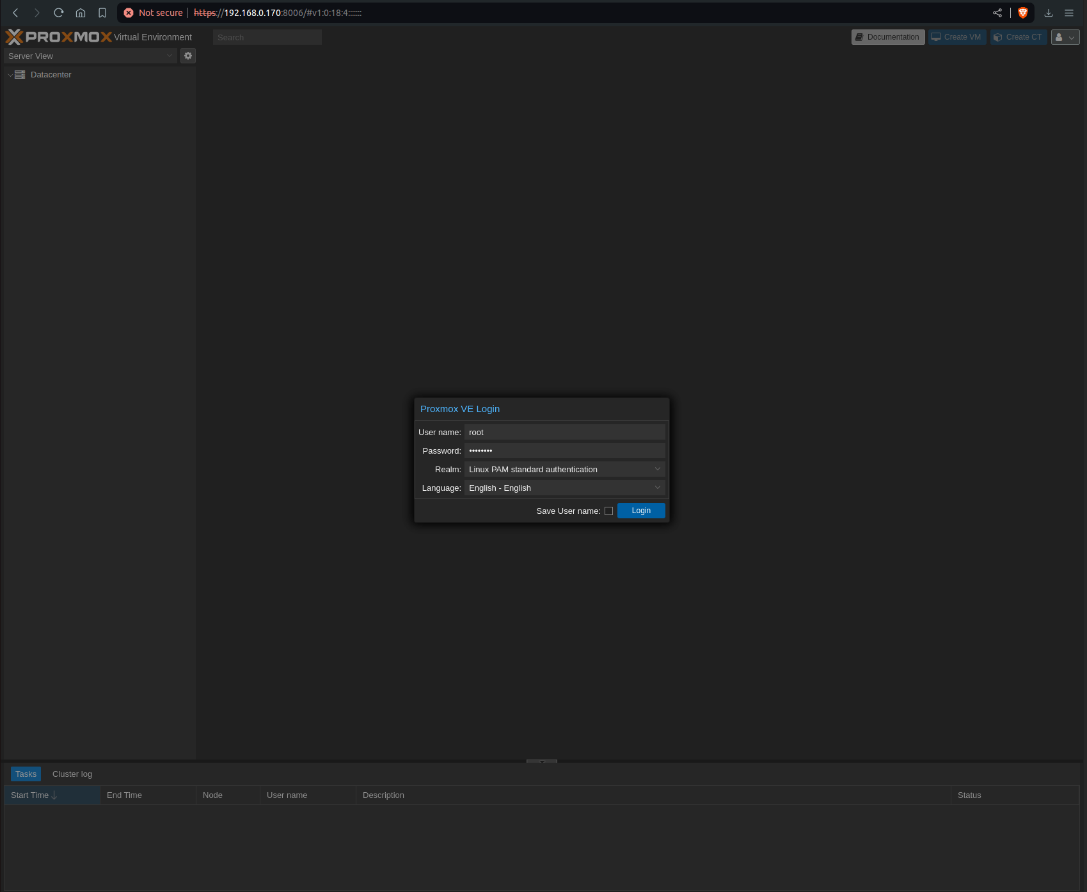The height and width of the screenshot is (892, 1087).
Task: Click the English - English language value
Action: coord(500,488)
